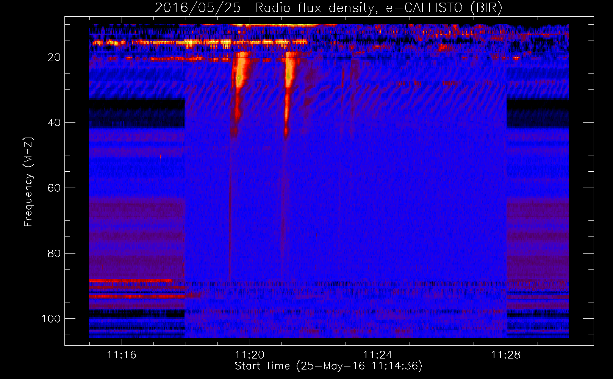Viewport: 613px width, 379px height.
Task: Click the 20 MHz frequency tick label
Action: point(54,57)
